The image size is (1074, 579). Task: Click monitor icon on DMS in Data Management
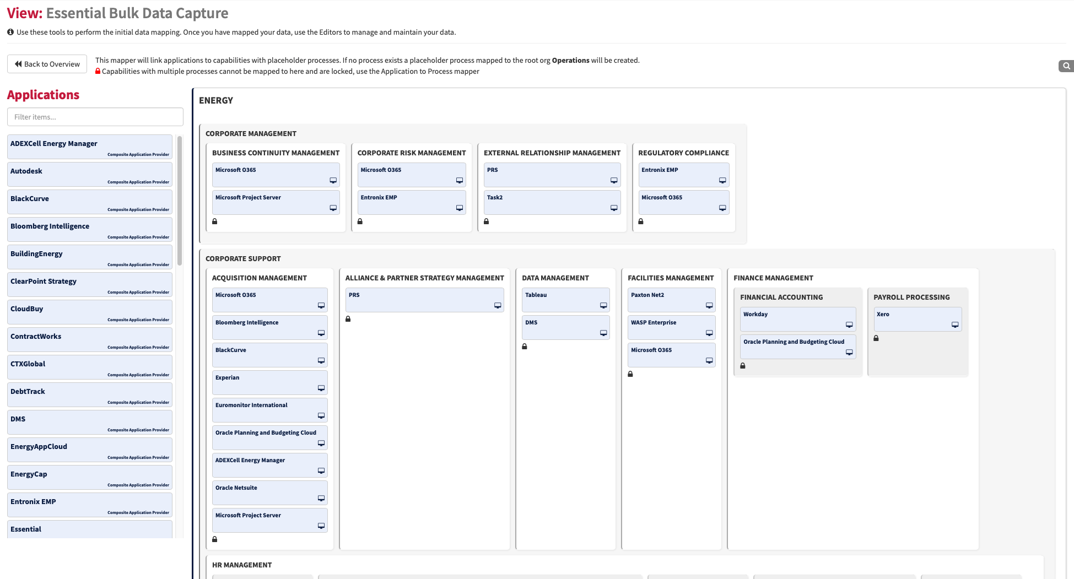(603, 333)
